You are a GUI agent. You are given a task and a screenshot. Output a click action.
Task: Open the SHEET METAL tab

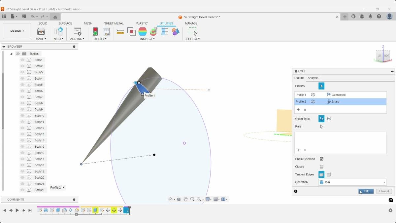114,23
